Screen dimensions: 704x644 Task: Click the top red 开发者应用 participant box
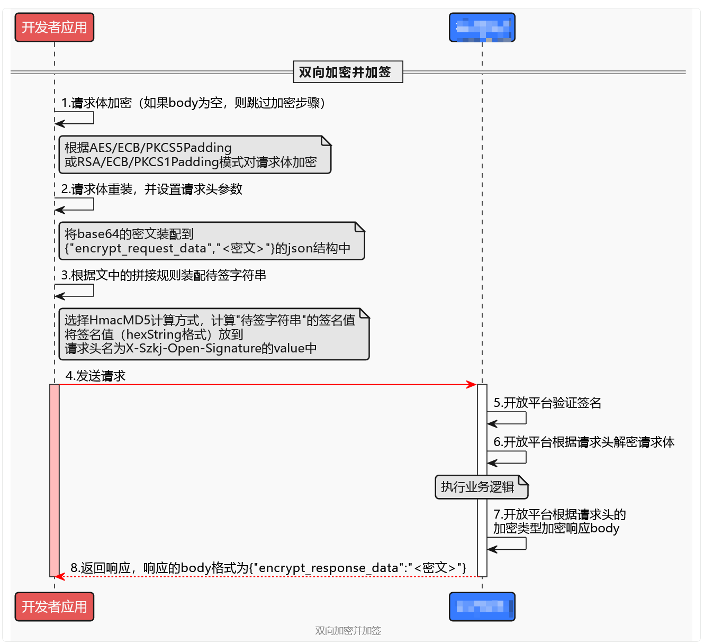pyautogui.click(x=55, y=28)
